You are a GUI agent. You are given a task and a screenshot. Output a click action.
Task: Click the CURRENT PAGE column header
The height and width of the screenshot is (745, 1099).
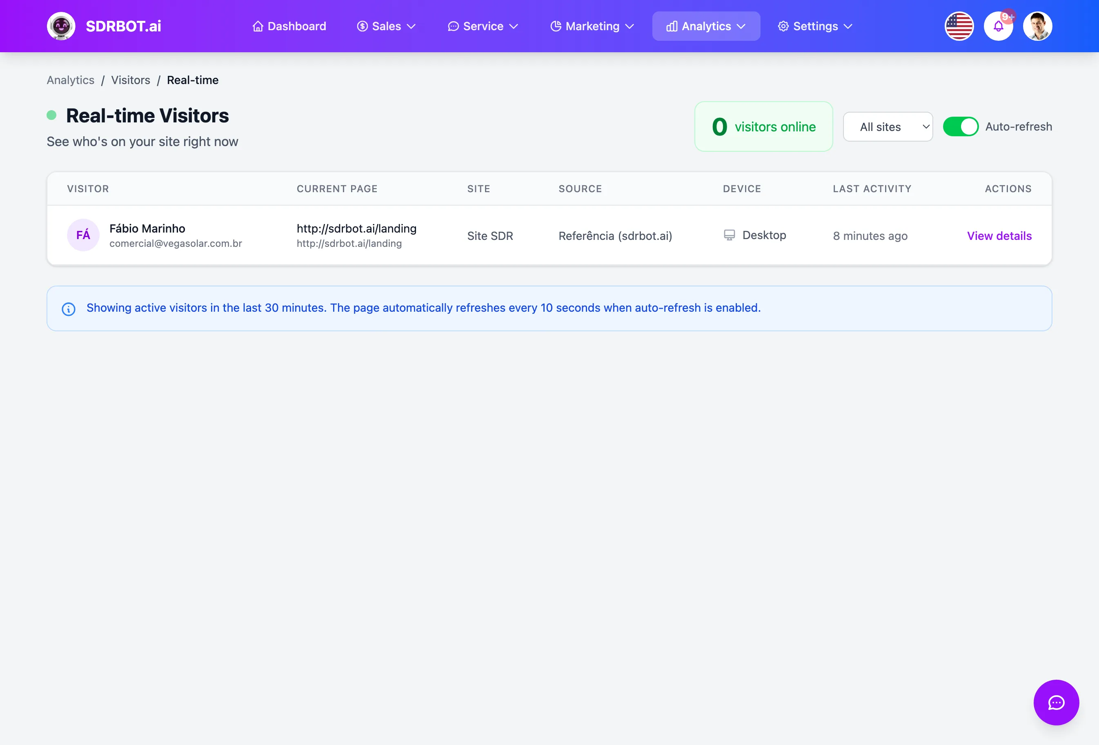point(337,188)
